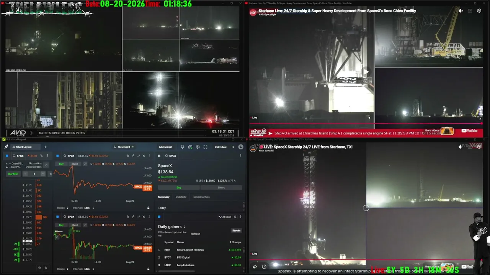This screenshot has height=275, width=490.
Task: Select the Summary tab for SpaceX
Action: (x=163, y=197)
